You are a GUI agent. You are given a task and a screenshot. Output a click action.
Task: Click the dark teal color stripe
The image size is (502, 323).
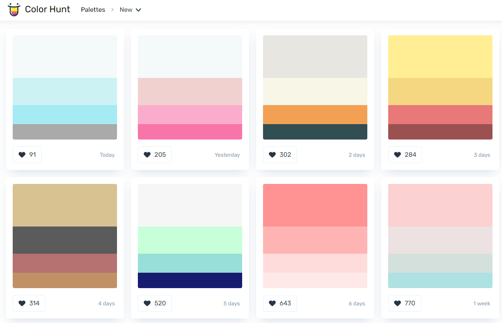[x=315, y=132]
